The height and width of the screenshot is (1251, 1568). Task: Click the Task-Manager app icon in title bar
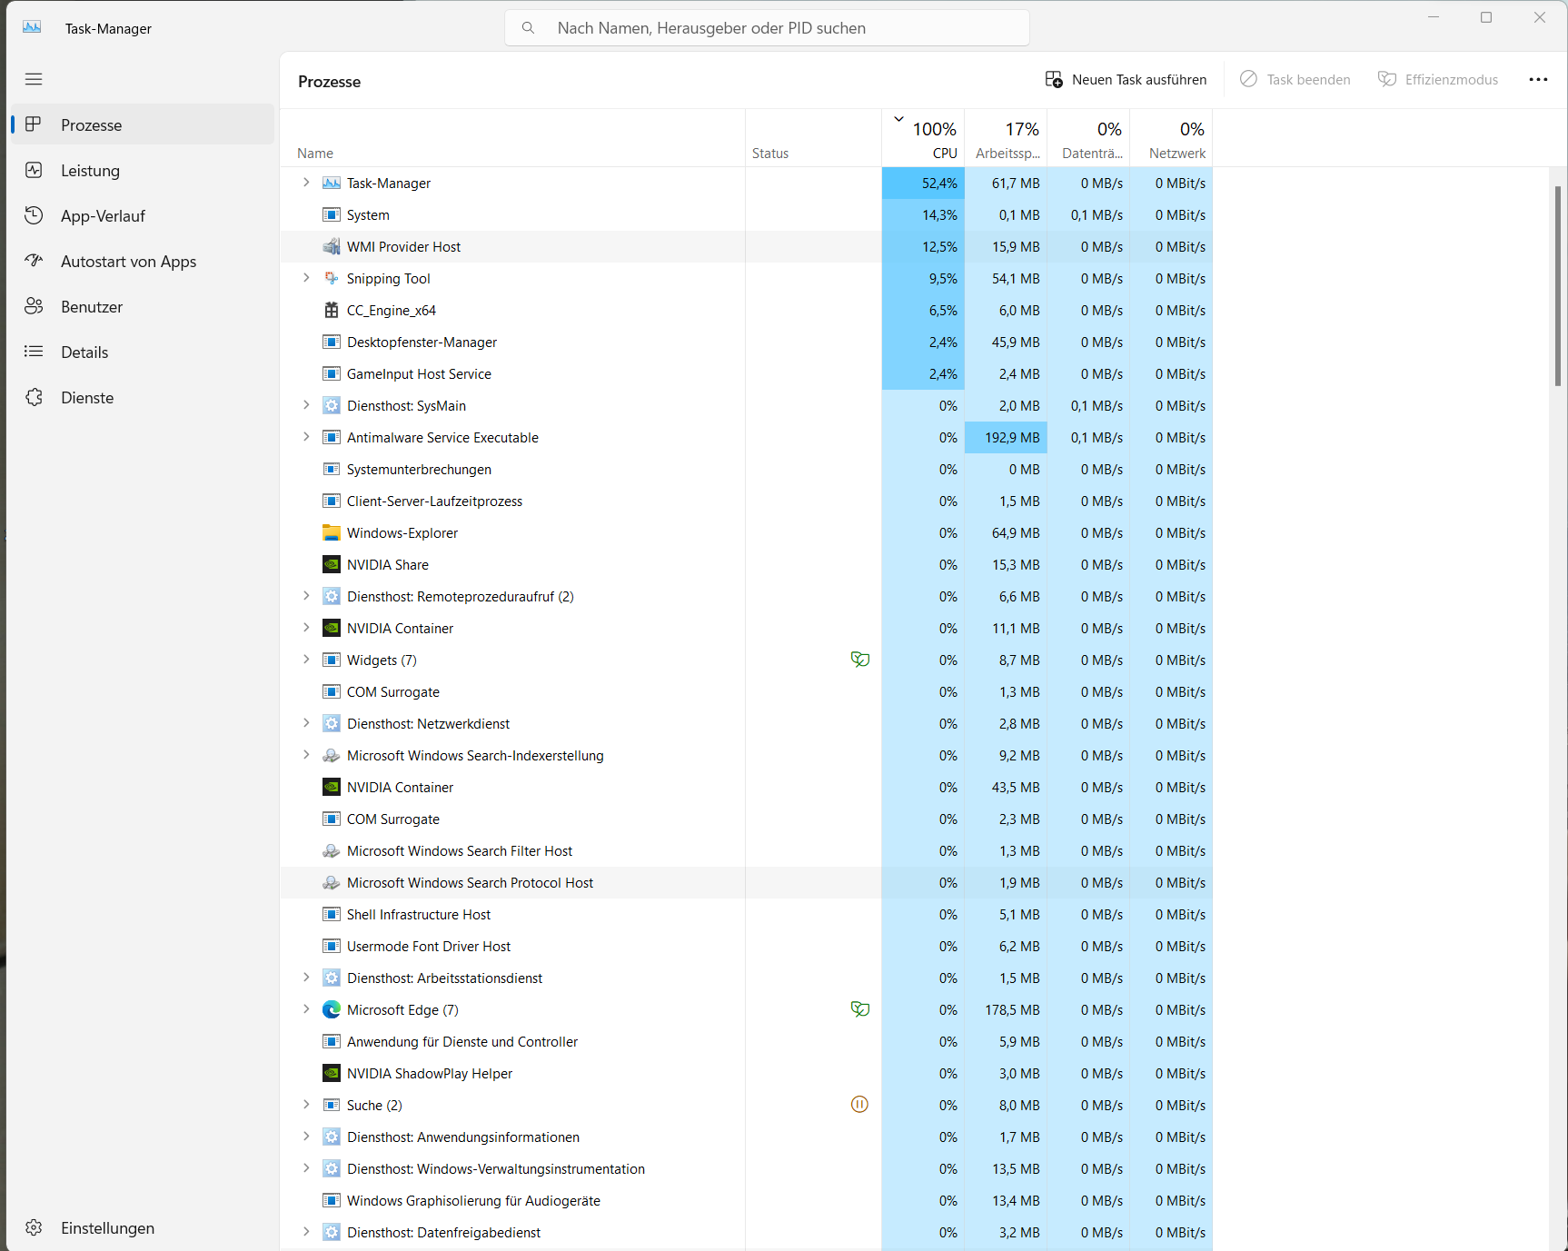[32, 27]
